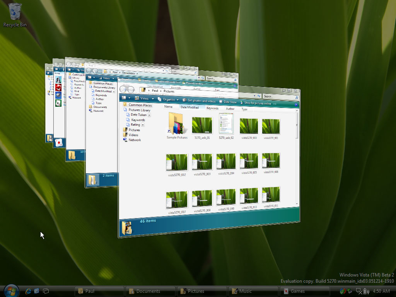The width and height of the screenshot is (396, 297).
Task: Click the Windows Start orb
Action: coord(11,291)
